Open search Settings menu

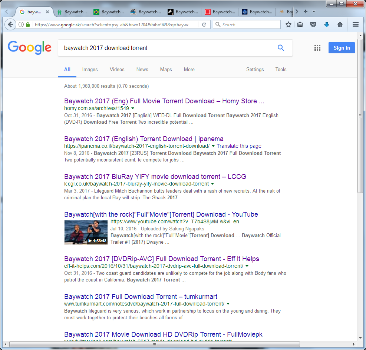pyautogui.click(x=255, y=70)
